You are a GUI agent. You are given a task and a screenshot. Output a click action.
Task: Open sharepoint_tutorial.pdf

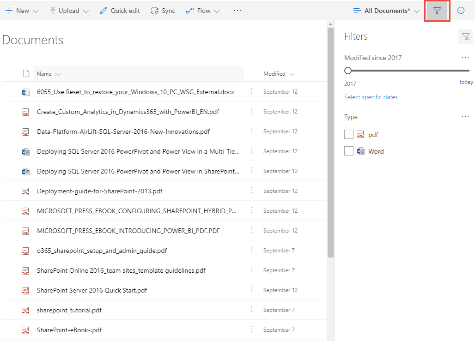(69, 311)
